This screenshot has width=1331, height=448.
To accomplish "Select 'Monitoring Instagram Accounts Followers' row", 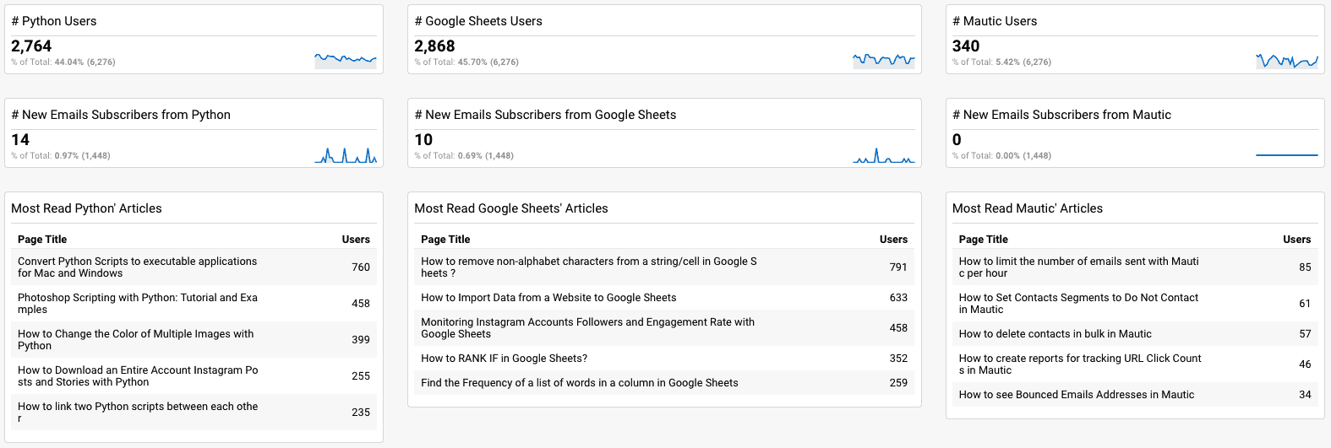I will [x=664, y=328].
